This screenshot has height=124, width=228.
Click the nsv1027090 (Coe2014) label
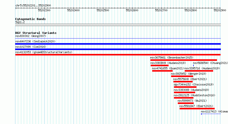point(31,47)
